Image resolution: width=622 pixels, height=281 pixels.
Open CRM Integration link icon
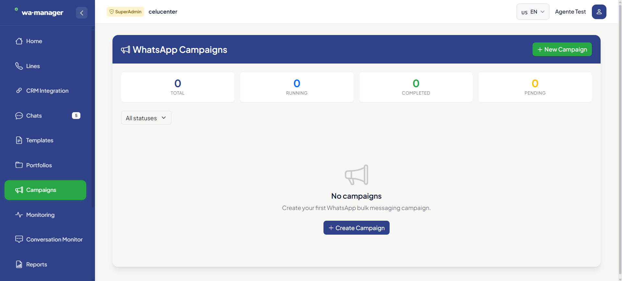point(19,91)
